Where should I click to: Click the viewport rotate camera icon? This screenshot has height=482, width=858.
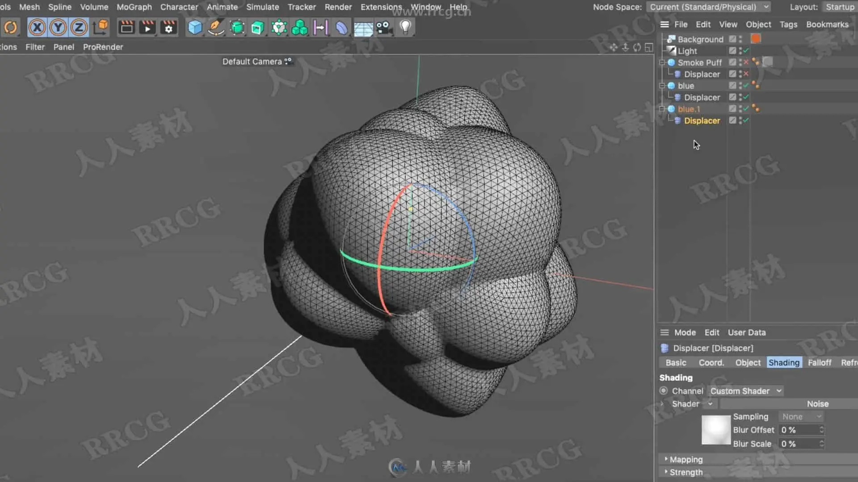tap(637, 47)
